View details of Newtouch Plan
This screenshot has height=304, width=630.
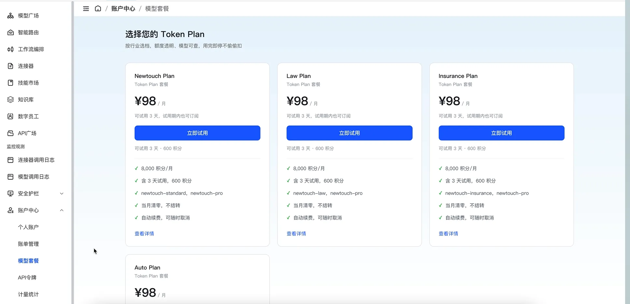pos(144,234)
